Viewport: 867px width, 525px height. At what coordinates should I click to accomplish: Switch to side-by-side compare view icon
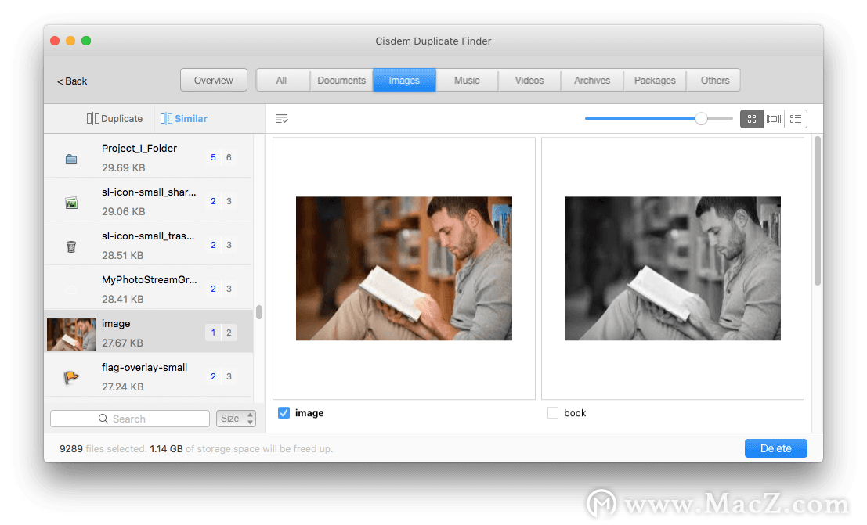(x=774, y=119)
